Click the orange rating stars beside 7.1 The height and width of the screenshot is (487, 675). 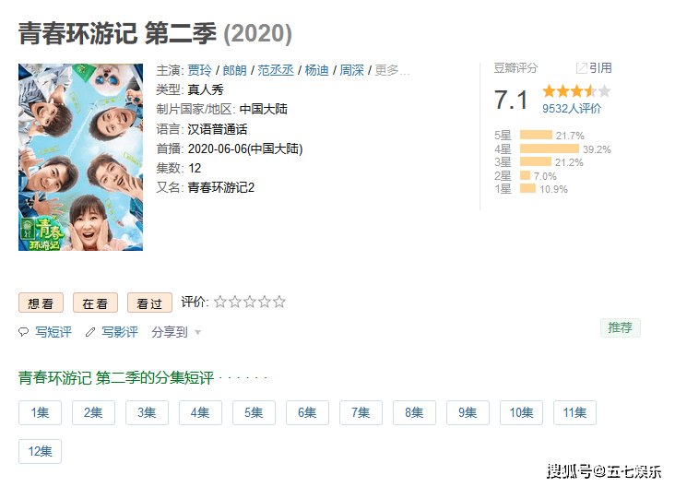[x=576, y=91]
